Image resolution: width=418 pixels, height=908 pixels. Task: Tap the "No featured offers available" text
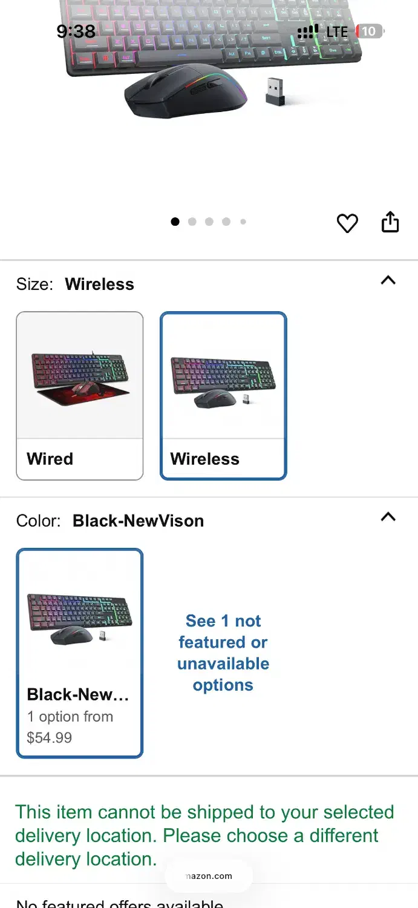point(120,903)
